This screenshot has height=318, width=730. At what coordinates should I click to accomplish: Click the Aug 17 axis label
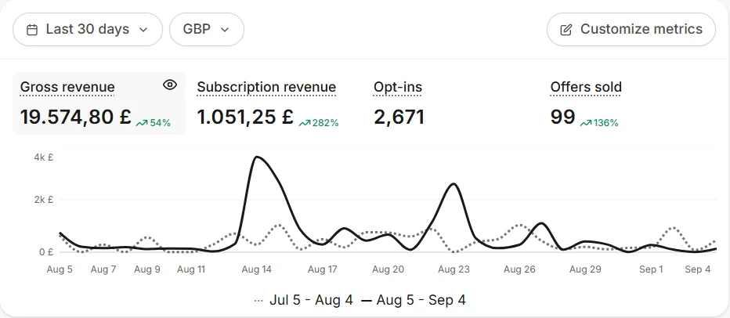point(322,269)
